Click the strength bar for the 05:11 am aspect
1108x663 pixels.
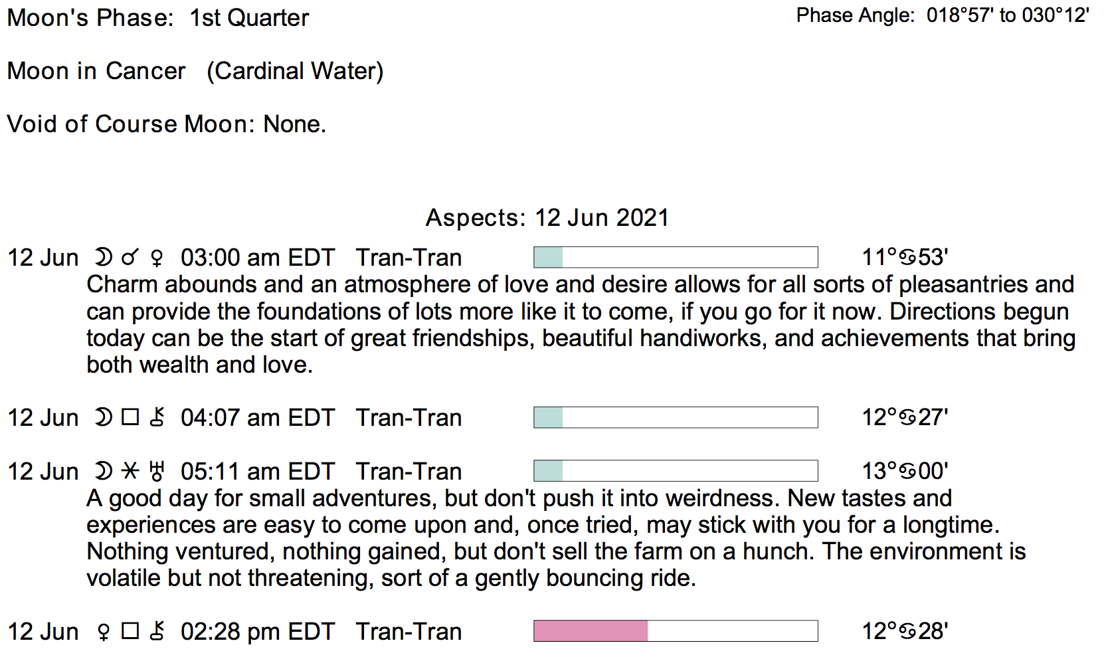click(676, 471)
